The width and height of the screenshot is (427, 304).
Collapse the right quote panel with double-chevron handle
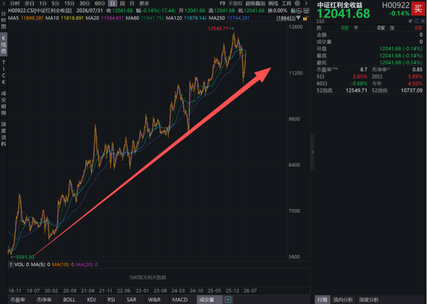point(312,152)
